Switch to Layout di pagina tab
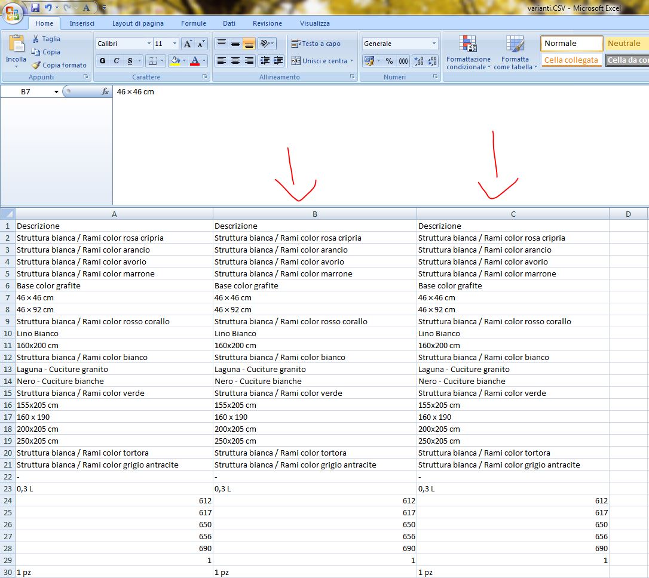The image size is (649, 578). [x=138, y=23]
